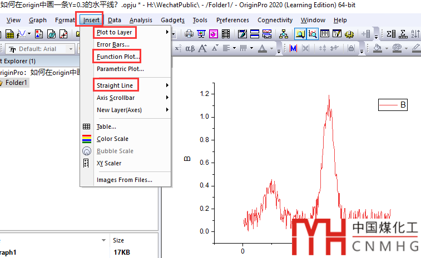Viewport: 421px width, 258px height.
Task: Open the line spacing bars dropdown arrow
Action: (251, 48)
